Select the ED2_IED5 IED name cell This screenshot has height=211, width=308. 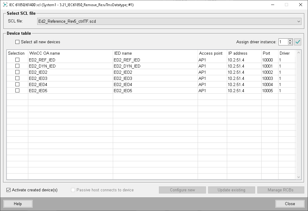(155, 91)
